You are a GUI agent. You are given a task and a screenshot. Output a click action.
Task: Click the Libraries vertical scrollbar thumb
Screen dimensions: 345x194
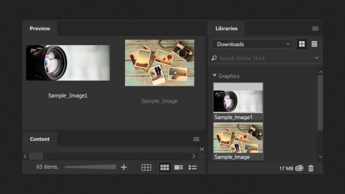click(x=320, y=102)
